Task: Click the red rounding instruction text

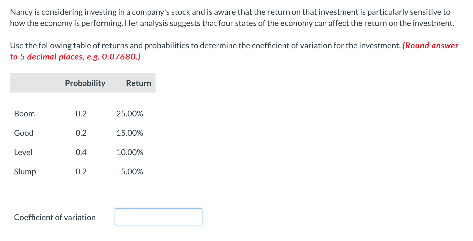Action: tap(75, 57)
